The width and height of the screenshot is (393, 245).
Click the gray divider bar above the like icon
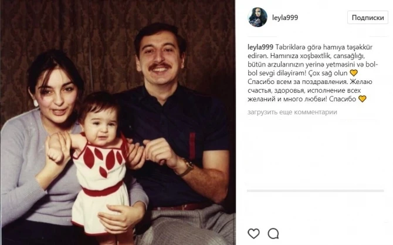click(316, 191)
